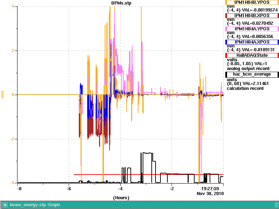Click the BPMs.stp graph title
Image resolution: width=279 pixels, height=209 pixels.
121,3
